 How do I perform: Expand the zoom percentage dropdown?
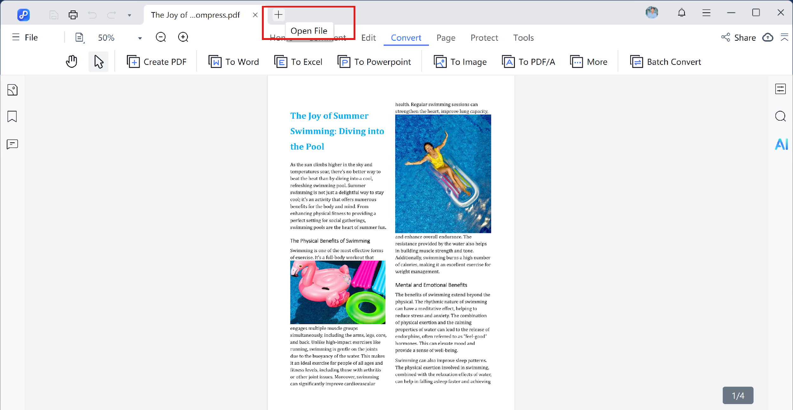(140, 37)
